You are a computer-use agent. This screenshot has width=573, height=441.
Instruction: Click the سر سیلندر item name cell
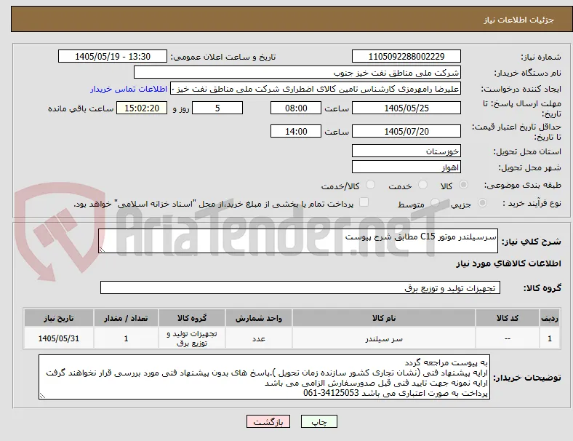(384, 338)
